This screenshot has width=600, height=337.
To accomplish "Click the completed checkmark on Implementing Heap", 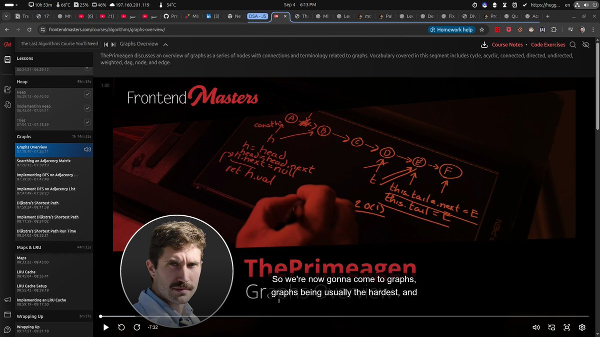I will pyautogui.click(x=87, y=108).
